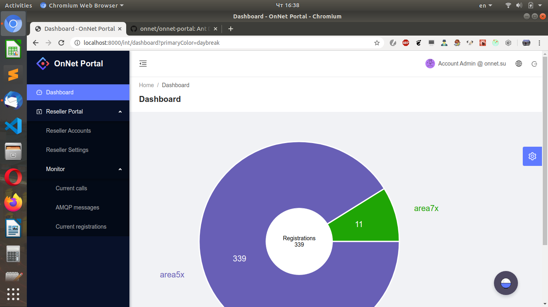Click the area5x chart label

click(x=172, y=275)
